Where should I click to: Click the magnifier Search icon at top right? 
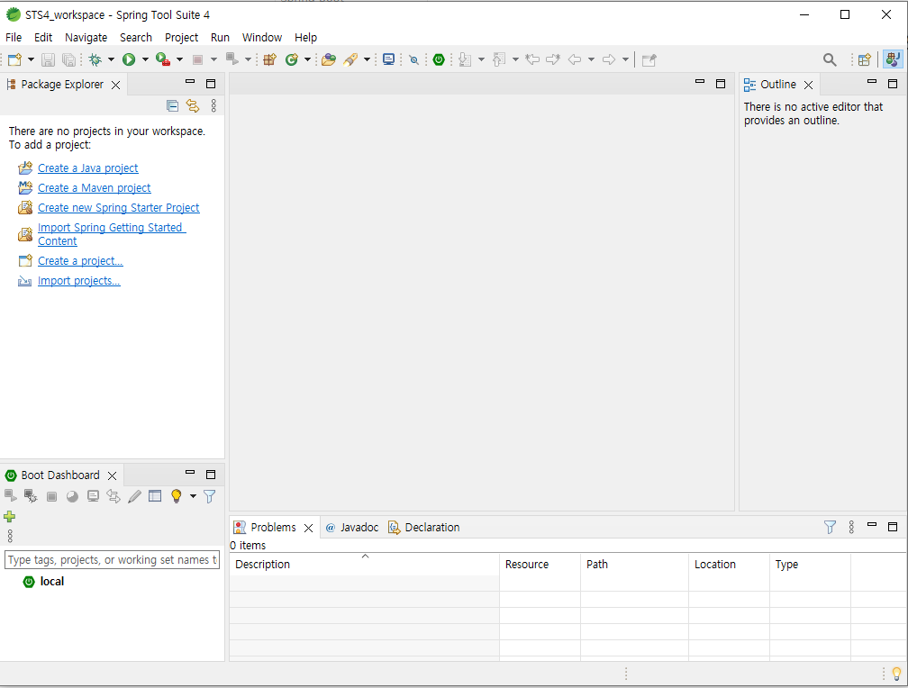tap(830, 59)
